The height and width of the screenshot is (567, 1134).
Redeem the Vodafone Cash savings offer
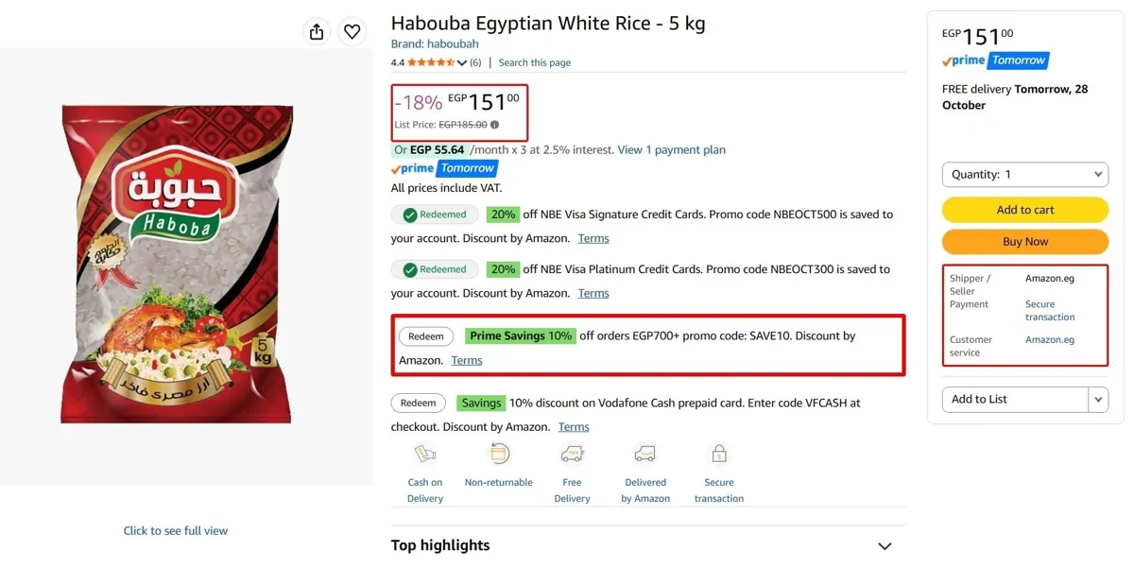click(419, 403)
